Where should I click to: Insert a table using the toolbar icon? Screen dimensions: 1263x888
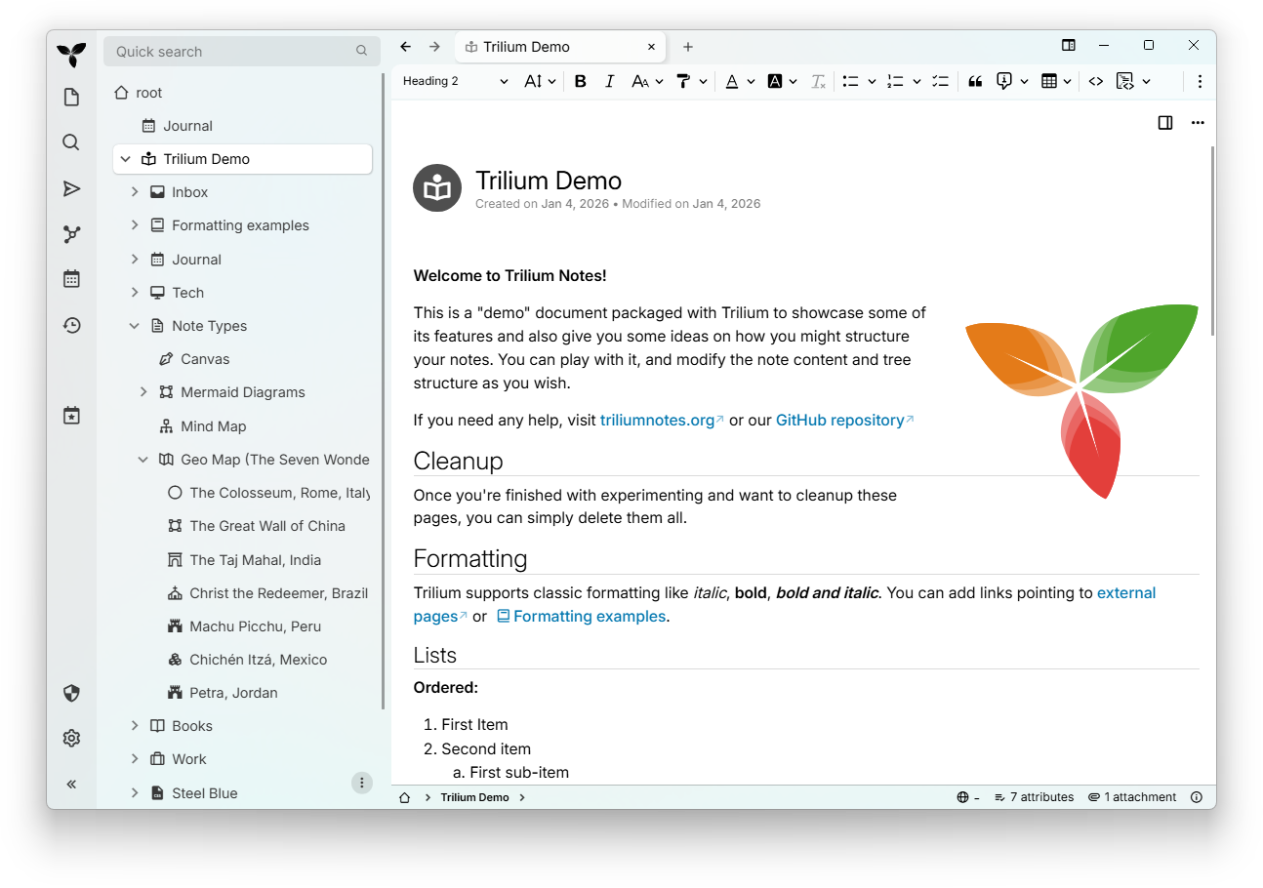coord(1050,81)
